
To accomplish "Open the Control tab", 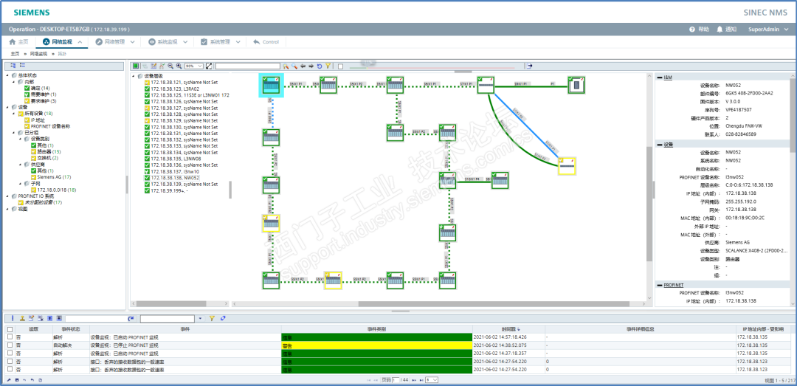I will click(x=266, y=42).
